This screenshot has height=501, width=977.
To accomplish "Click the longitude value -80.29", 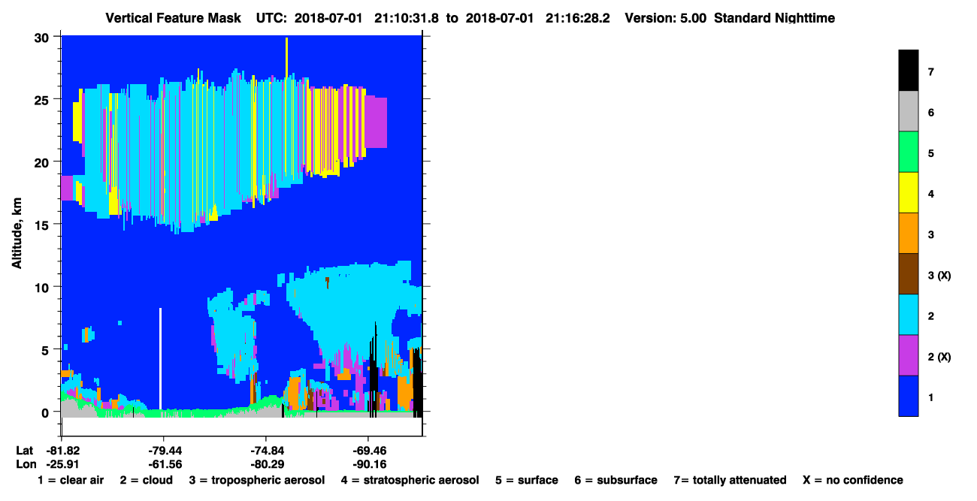I will click(x=266, y=464).
